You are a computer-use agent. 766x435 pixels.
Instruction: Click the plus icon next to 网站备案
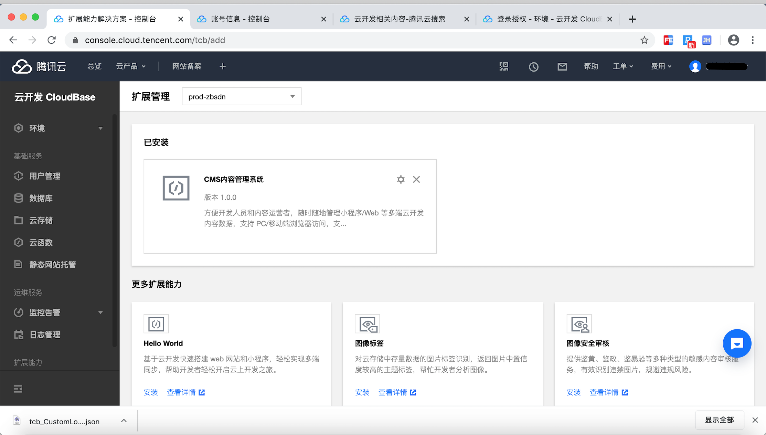click(223, 66)
